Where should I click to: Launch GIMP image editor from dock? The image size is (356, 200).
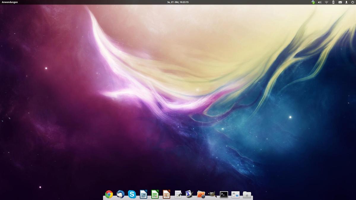pos(212,194)
